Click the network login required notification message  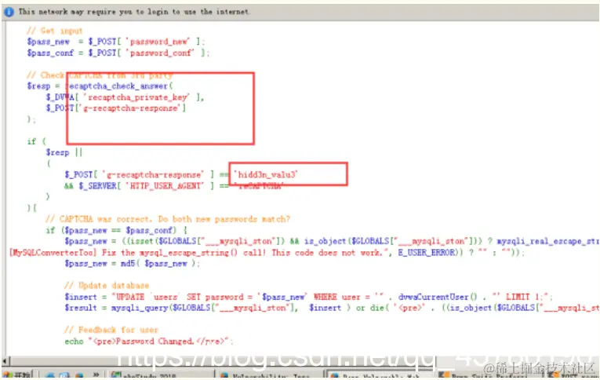point(134,12)
